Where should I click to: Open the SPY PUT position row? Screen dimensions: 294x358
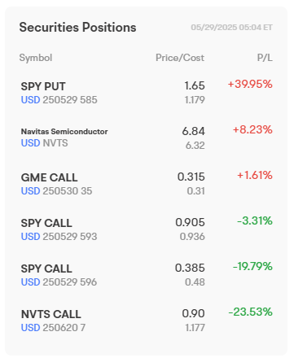click(147, 93)
